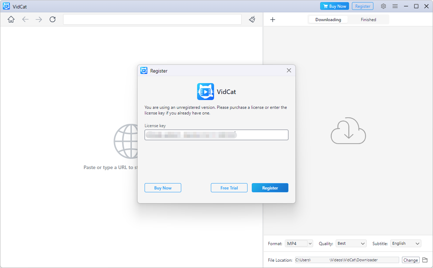Minimize the VidCat window
This screenshot has height=268, width=433.
click(406, 6)
